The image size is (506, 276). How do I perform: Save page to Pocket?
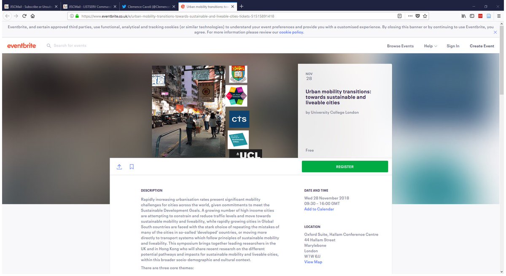pos(417,16)
